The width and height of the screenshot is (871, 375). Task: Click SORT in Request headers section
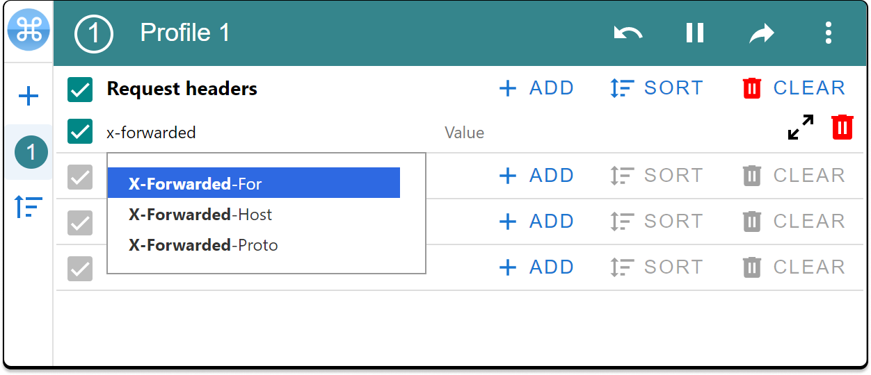point(657,88)
